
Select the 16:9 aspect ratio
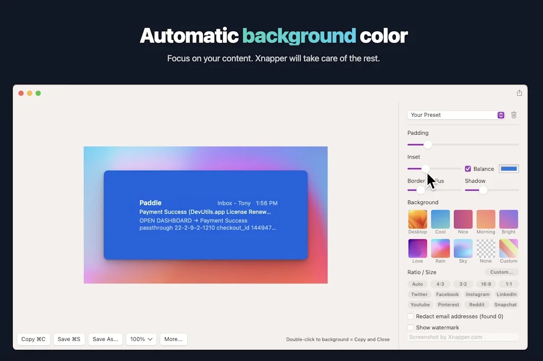(x=486, y=284)
